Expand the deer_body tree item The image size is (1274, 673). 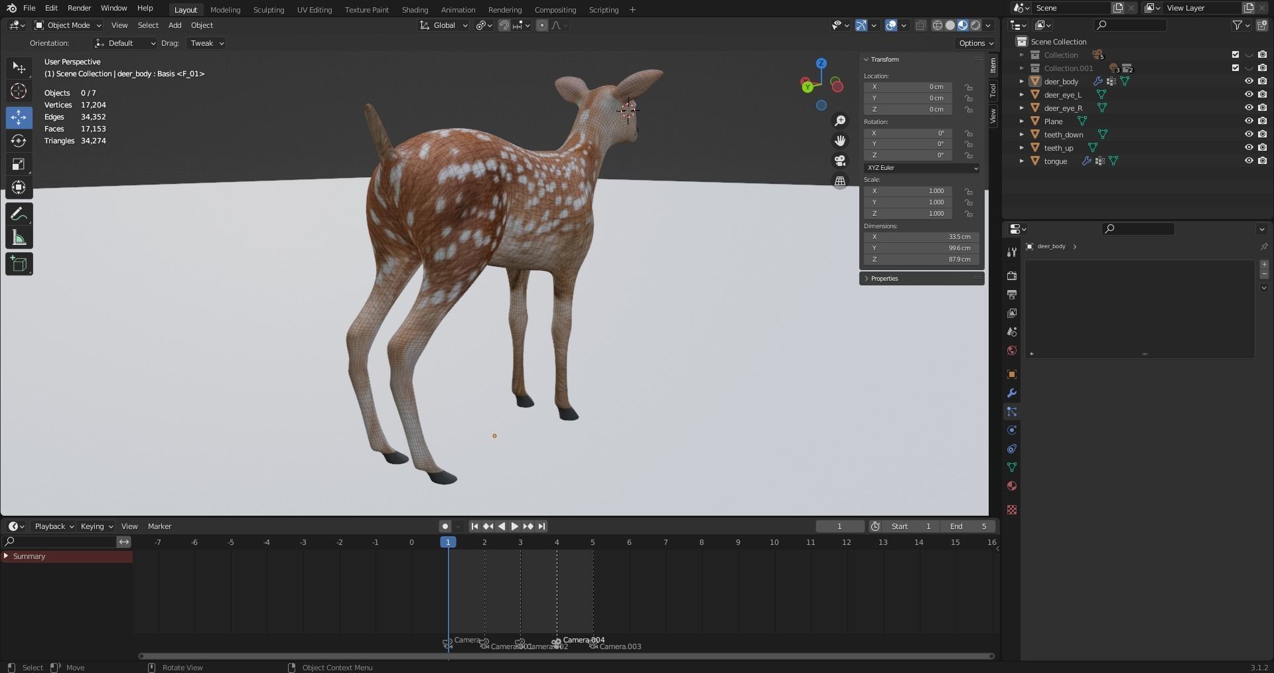1022,81
